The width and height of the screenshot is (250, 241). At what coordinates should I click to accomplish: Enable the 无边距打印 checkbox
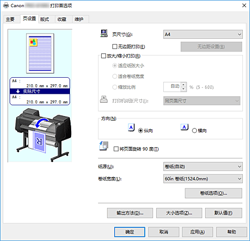(x=115, y=47)
